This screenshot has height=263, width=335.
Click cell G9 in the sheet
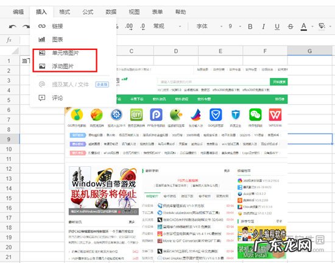310,139
